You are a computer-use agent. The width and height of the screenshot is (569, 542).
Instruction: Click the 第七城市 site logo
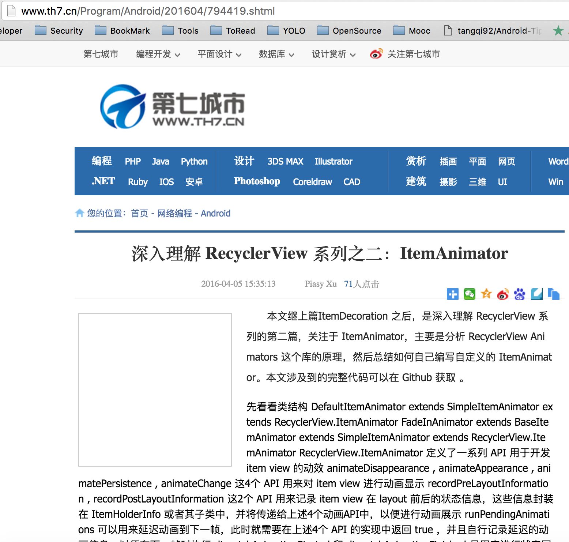tap(172, 106)
